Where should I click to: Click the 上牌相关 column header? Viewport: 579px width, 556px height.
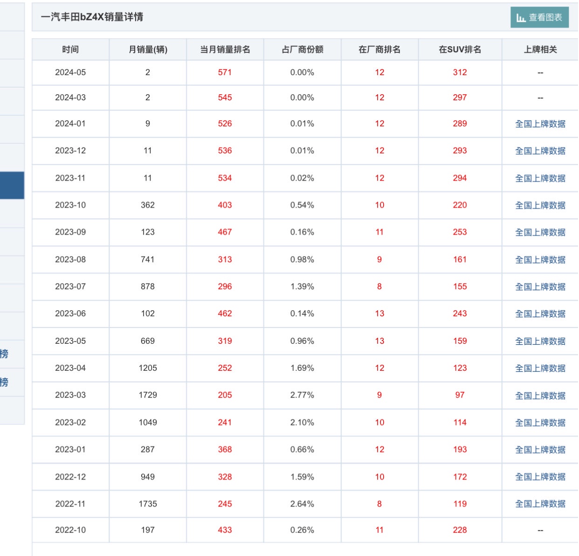pyautogui.click(x=540, y=49)
